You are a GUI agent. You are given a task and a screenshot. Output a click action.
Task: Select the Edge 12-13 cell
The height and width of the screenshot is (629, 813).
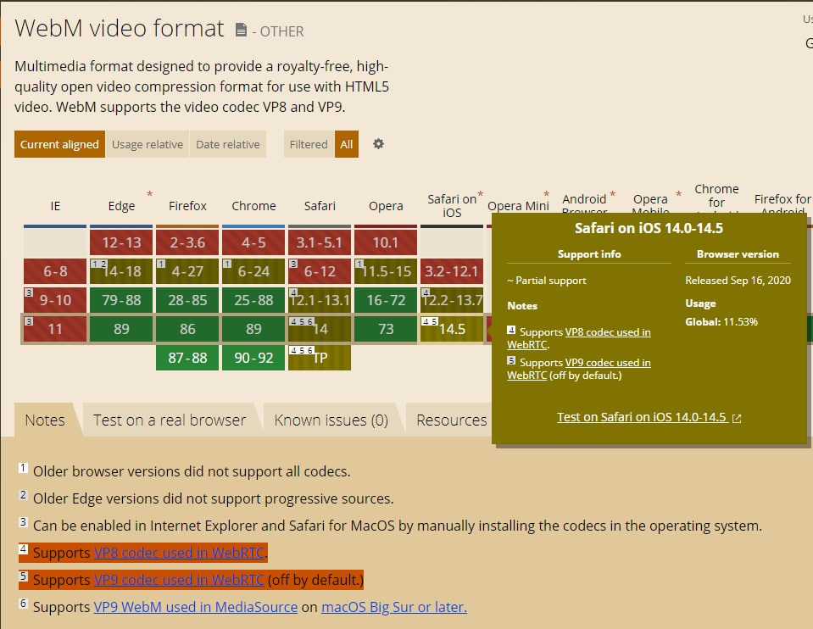(121, 242)
